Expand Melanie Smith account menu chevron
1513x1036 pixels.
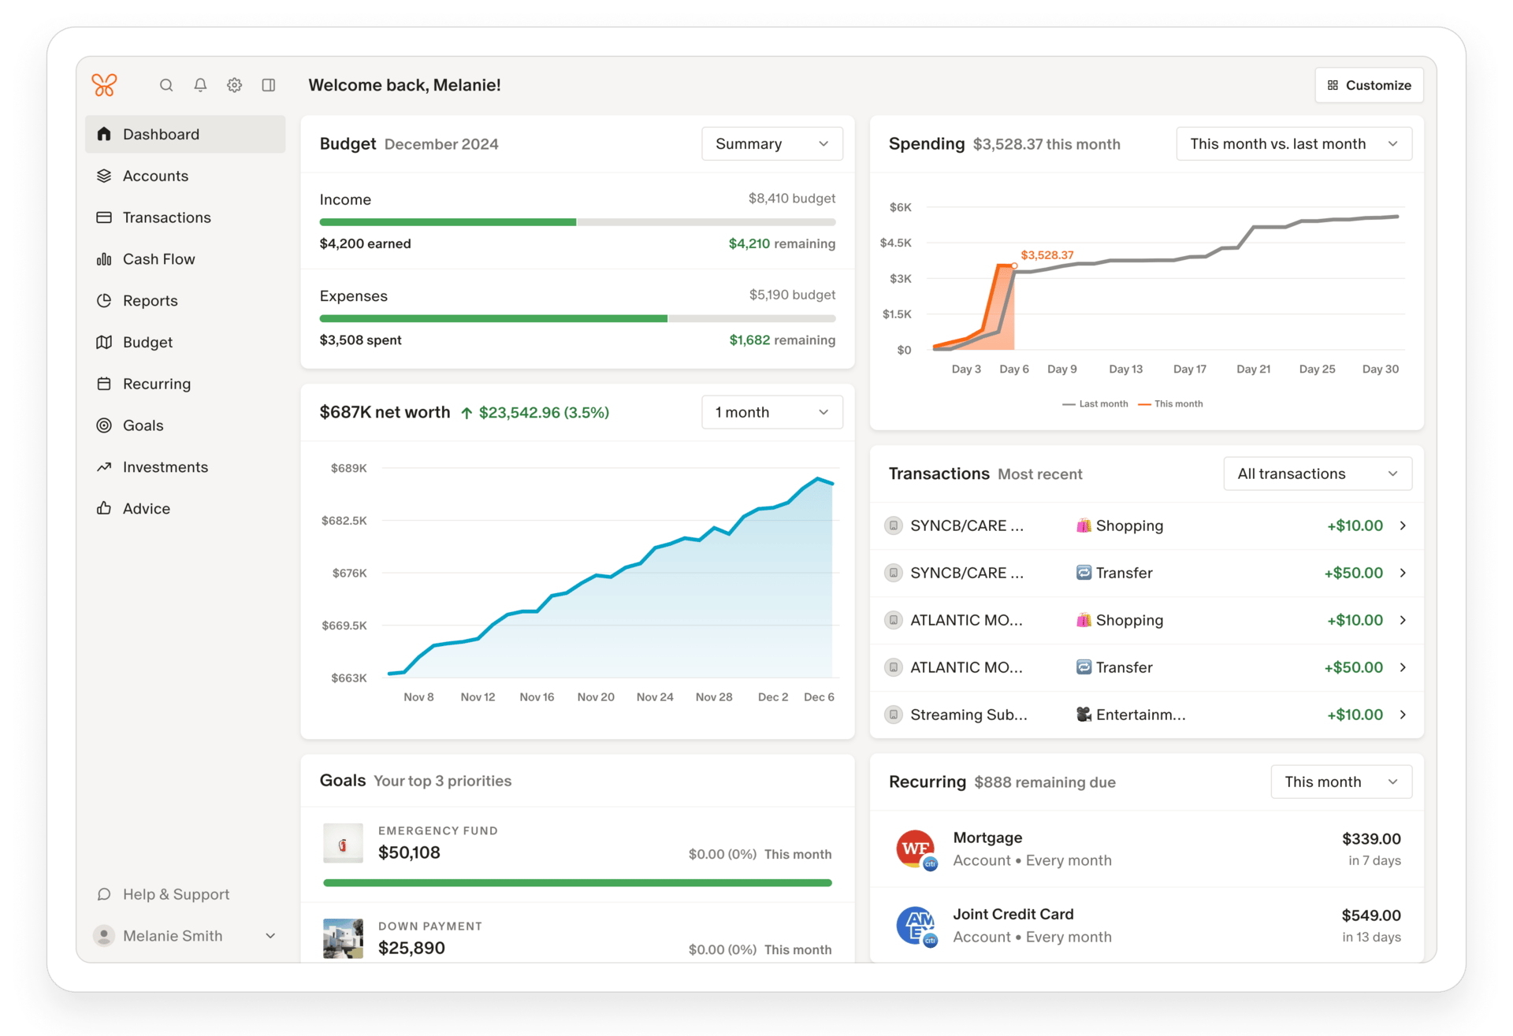270,936
